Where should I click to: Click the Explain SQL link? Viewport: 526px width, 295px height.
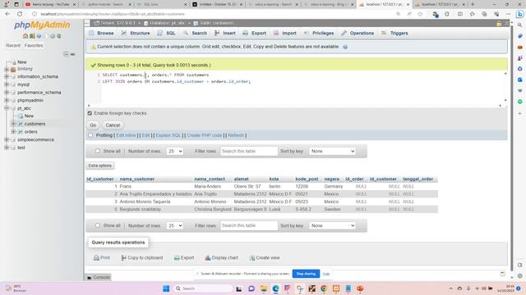point(168,135)
